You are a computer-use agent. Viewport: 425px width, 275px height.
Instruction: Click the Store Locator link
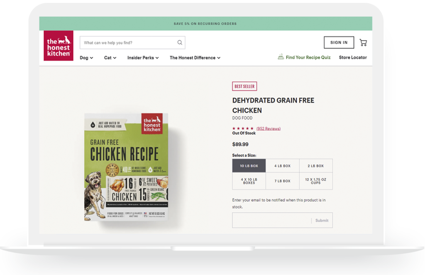[353, 57]
